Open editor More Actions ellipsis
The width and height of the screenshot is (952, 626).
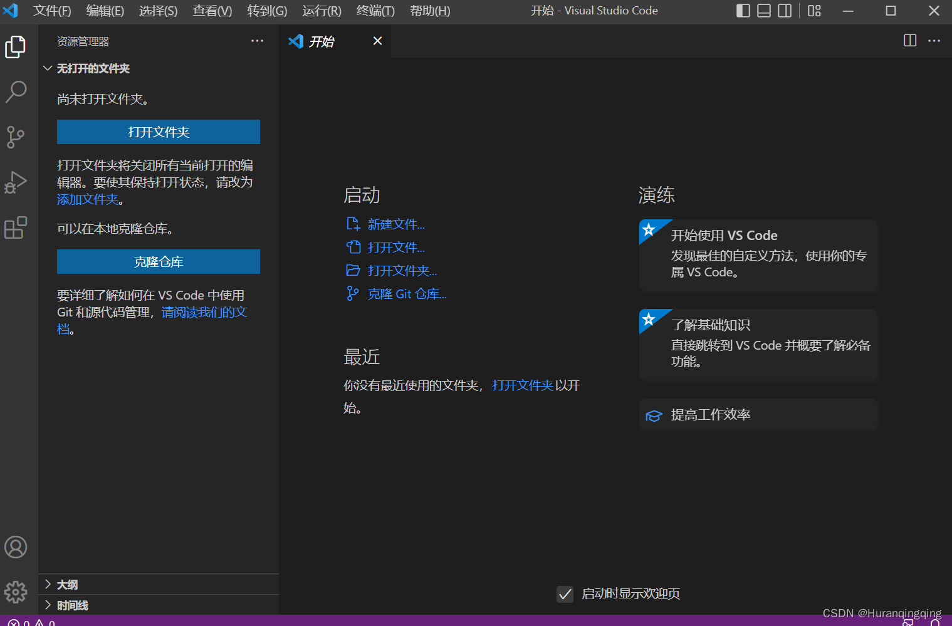[x=934, y=41]
